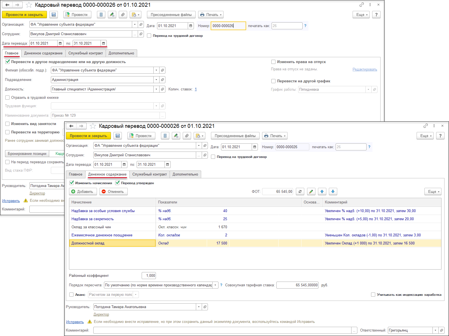Expand Ответственный dropdown

pyautogui.click(x=435, y=330)
